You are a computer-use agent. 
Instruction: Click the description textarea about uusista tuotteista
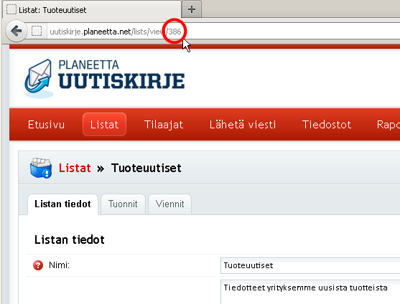pyautogui.click(x=310, y=292)
